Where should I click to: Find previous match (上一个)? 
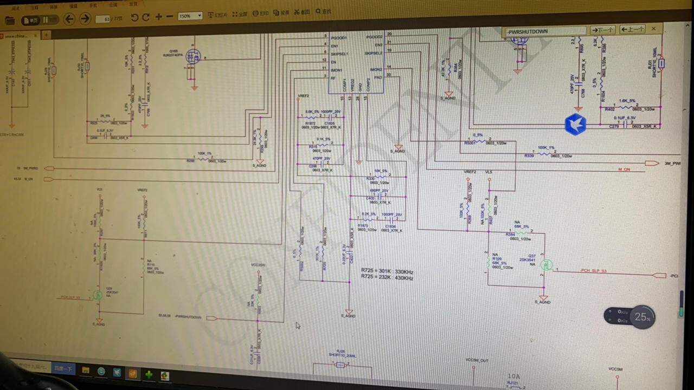pyautogui.click(x=632, y=29)
